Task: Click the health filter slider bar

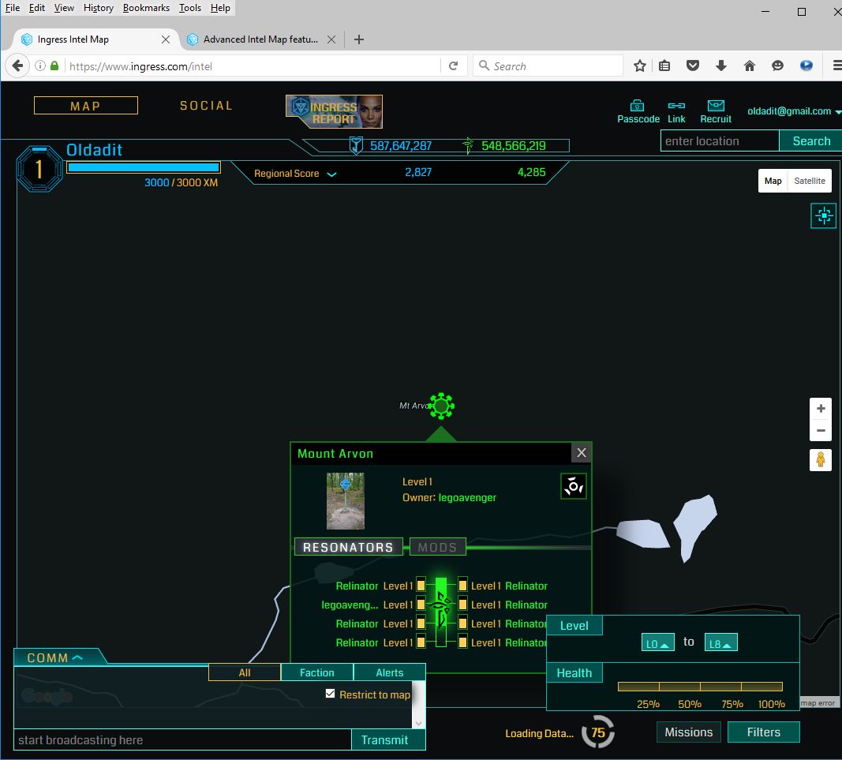Action: point(700,687)
